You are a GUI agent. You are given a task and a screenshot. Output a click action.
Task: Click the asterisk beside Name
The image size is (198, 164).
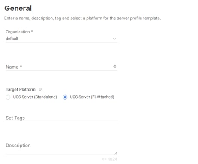pyautogui.click(x=21, y=66)
